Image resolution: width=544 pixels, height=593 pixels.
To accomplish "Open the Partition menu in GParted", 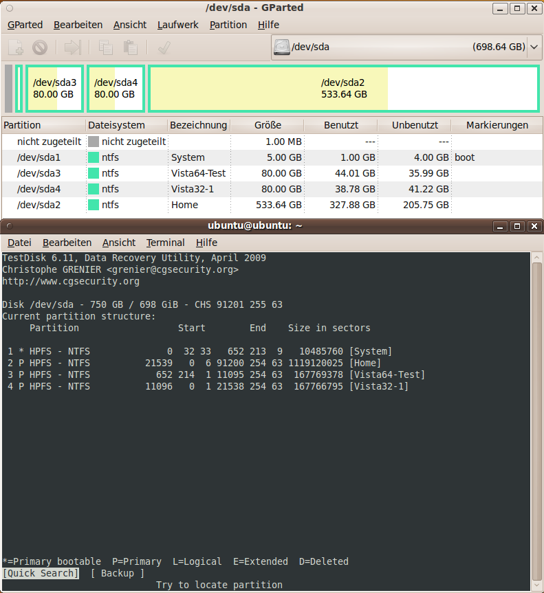I will 228,25.
